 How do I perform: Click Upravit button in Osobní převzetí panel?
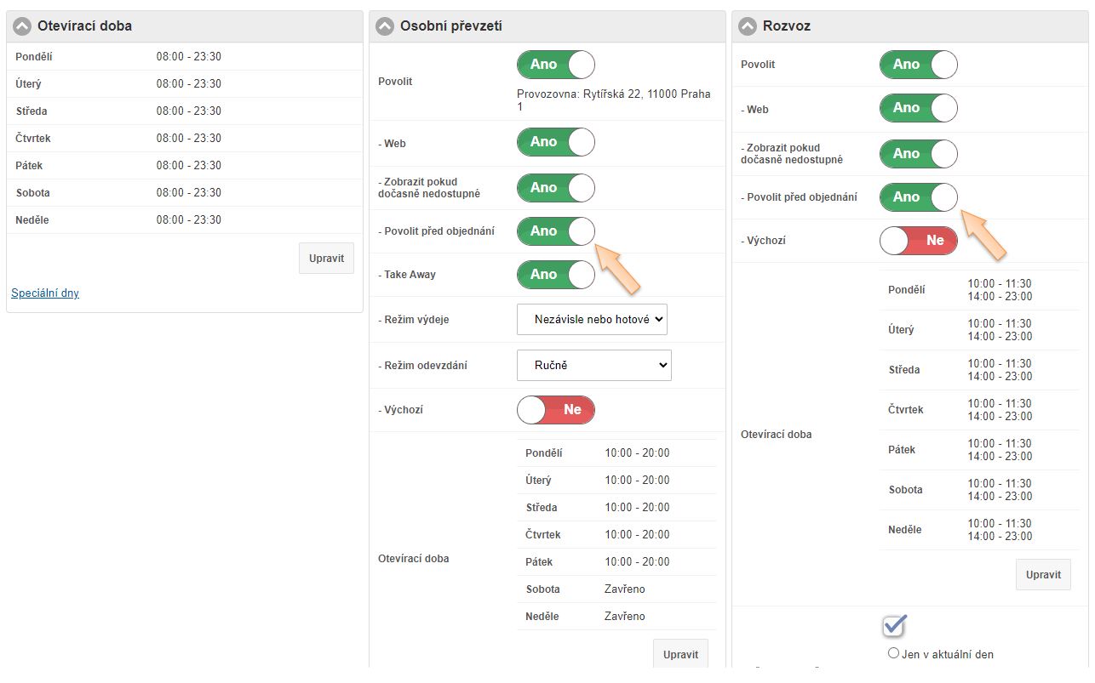coord(680,654)
